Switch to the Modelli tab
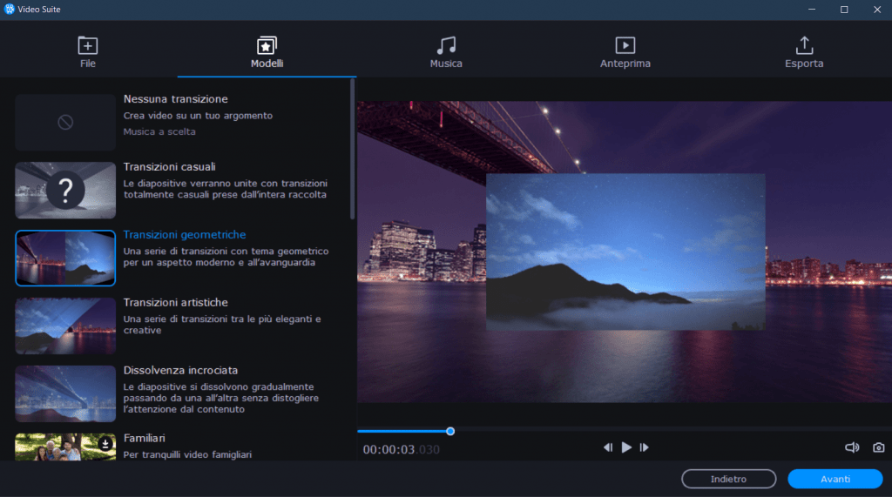This screenshot has width=892, height=497. (267, 51)
